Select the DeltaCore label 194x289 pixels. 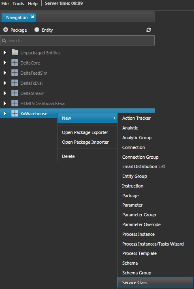click(x=30, y=63)
